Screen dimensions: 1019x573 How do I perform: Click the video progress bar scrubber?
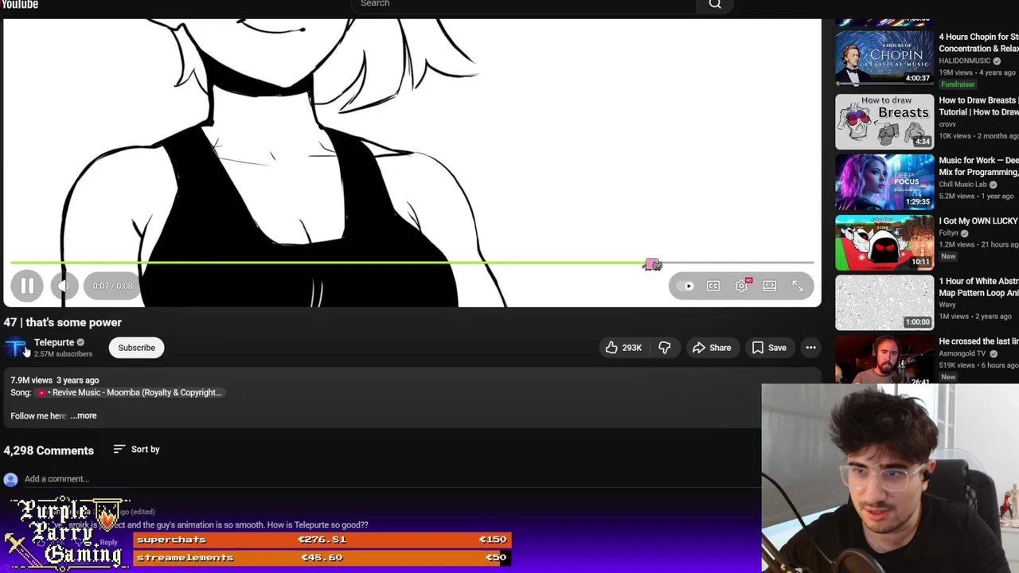(x=652, y=264)
